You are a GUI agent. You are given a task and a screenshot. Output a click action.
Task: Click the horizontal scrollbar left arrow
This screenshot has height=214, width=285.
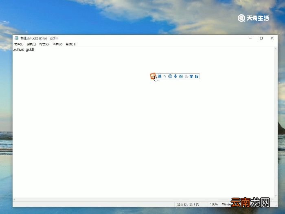click(x=14, y=199)
